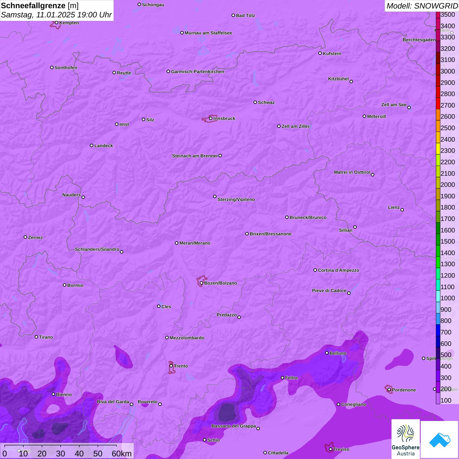Click the 'Pieve di Cadore' label
The height and width of the screenshot is (459, 459).
[329, 290]
